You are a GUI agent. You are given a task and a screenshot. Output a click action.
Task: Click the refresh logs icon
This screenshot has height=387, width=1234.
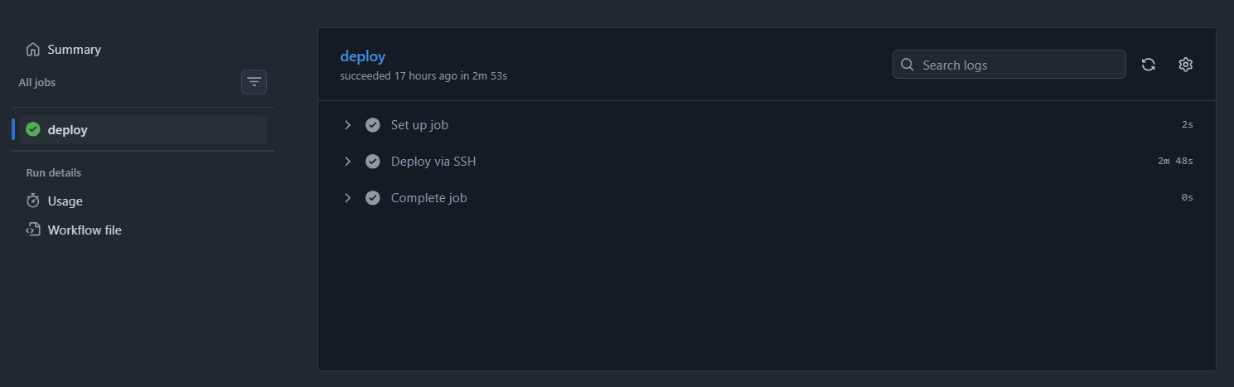[x=1149, y=65]
